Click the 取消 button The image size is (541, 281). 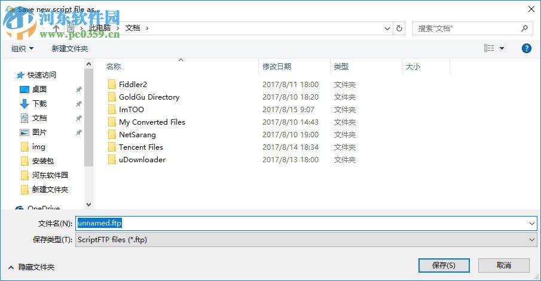tap(504, 265)
